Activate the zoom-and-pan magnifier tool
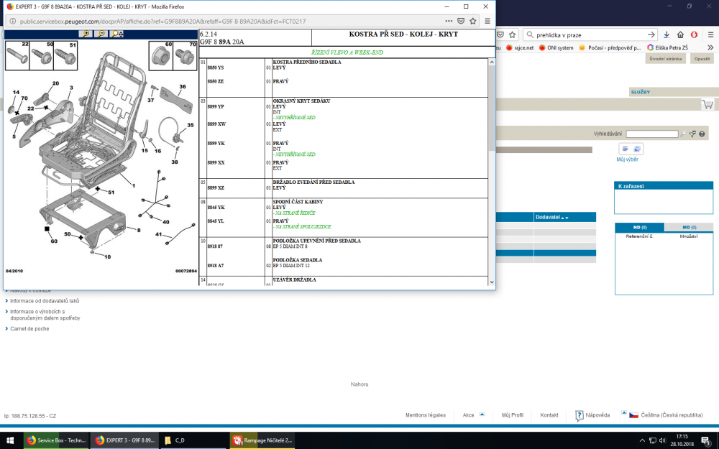 point(117,34)
